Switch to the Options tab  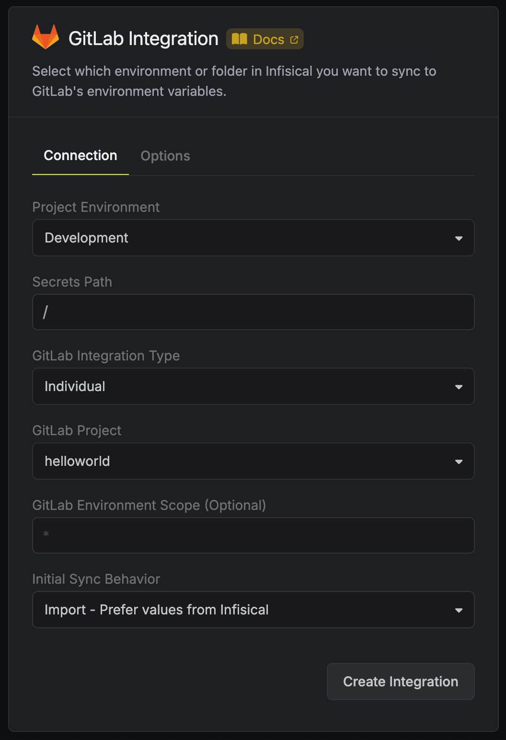[x=165, y=155]
